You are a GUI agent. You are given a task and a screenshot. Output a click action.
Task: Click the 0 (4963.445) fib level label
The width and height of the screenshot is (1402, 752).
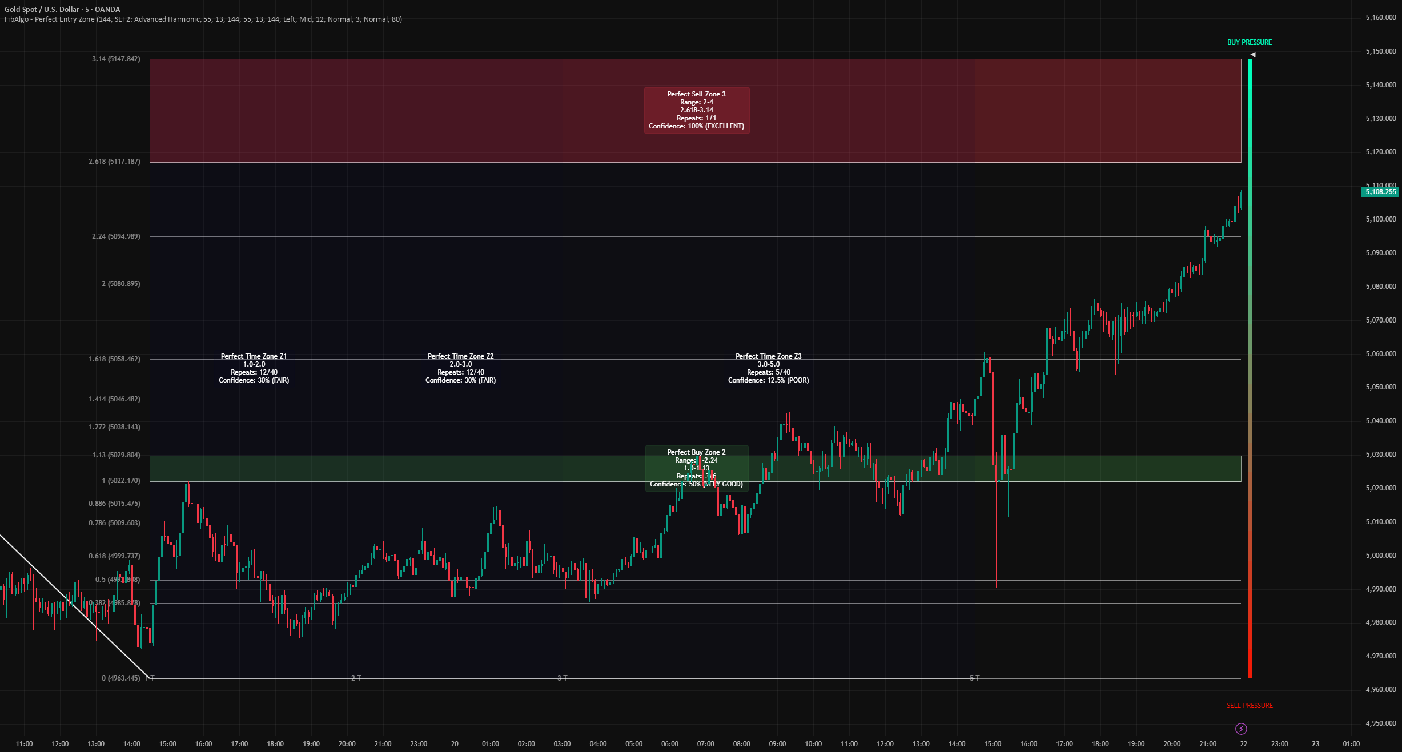(120, 678)
